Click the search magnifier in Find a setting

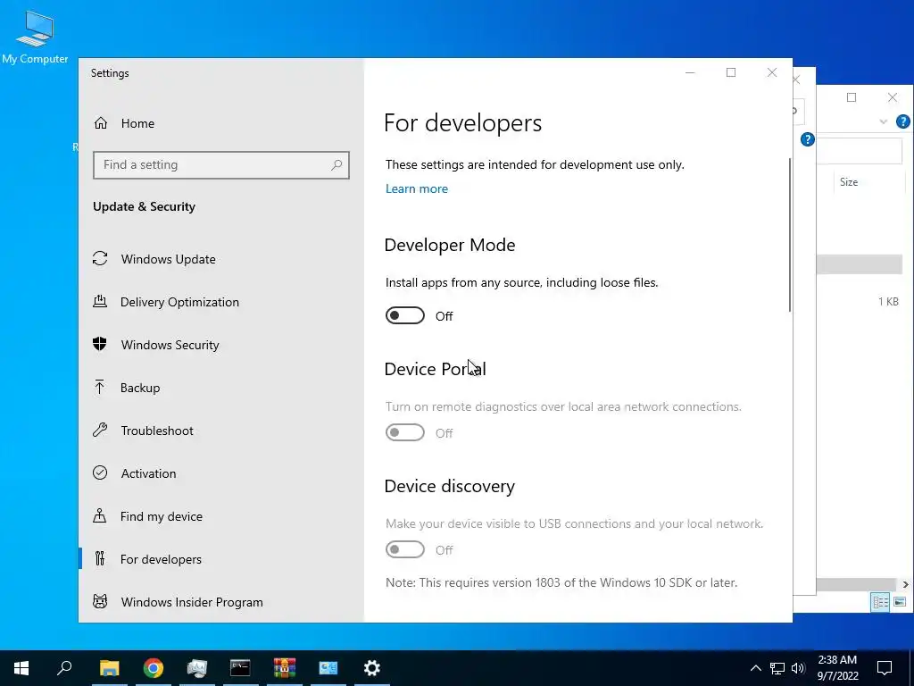[x=337, y=165]
